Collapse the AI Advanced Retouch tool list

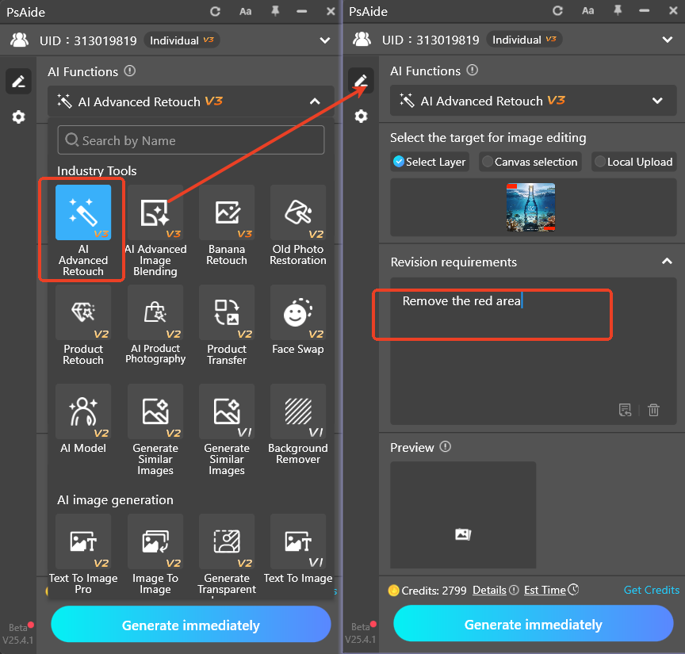coord(315,101)
